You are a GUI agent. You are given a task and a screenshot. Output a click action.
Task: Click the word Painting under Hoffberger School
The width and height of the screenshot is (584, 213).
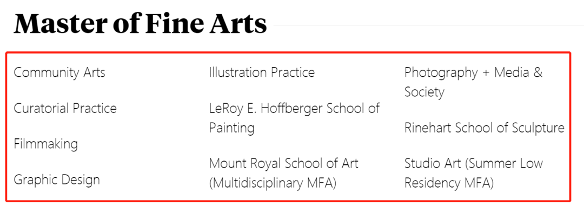(231, 128)
